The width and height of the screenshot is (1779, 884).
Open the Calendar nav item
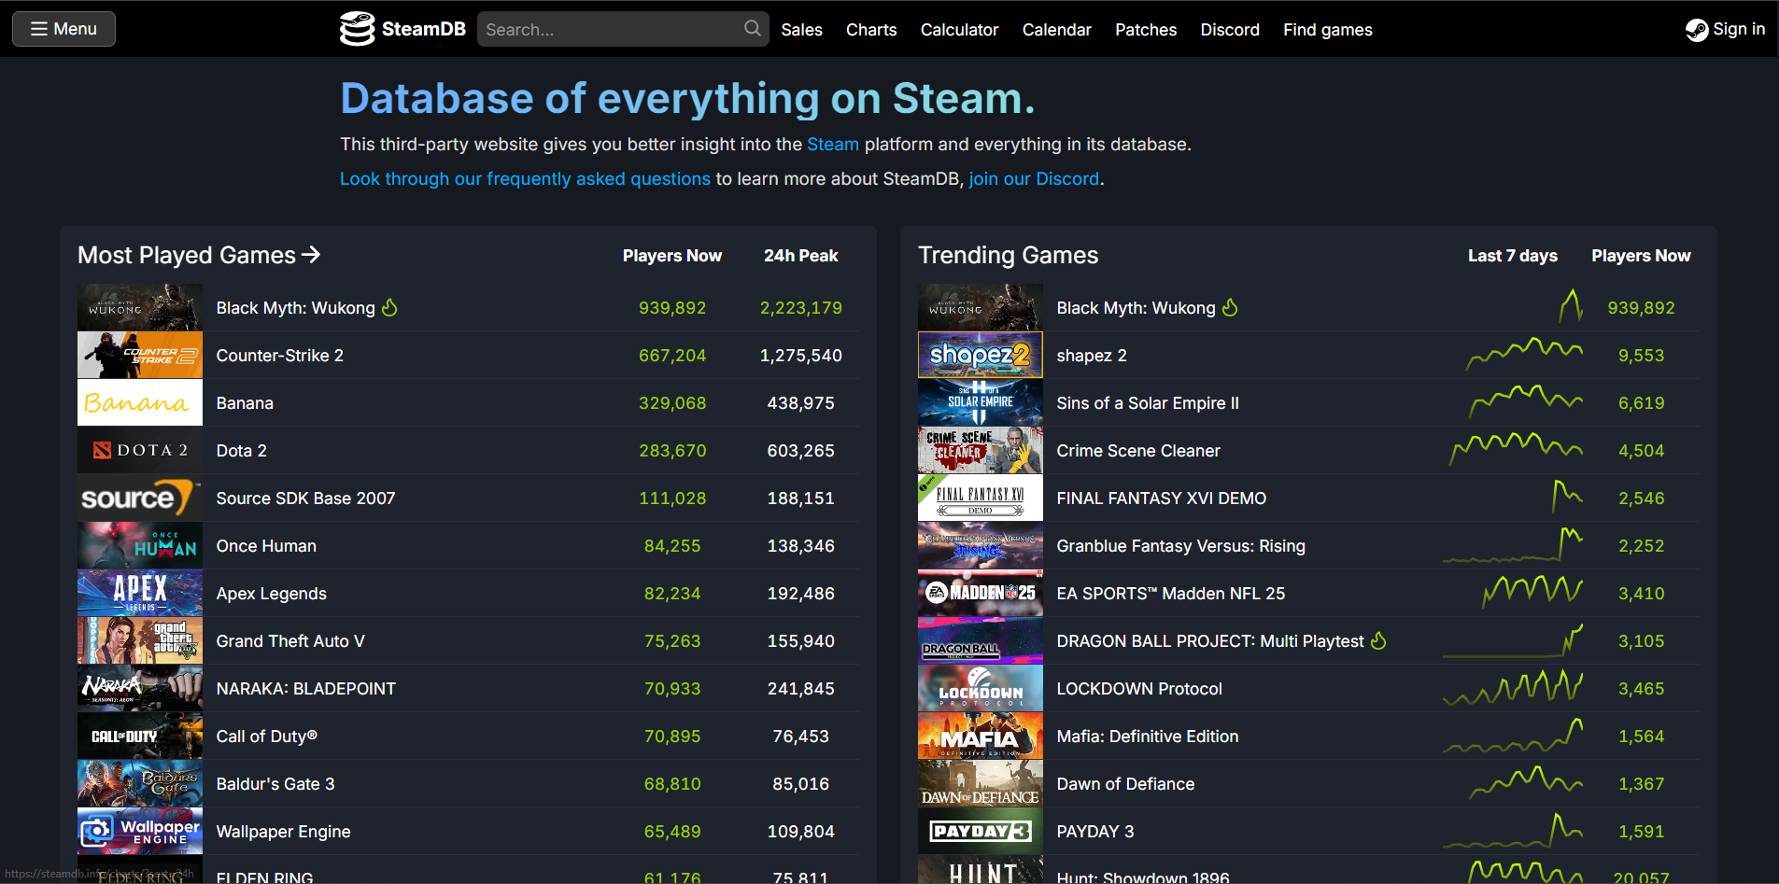[x=1056, y=30]
